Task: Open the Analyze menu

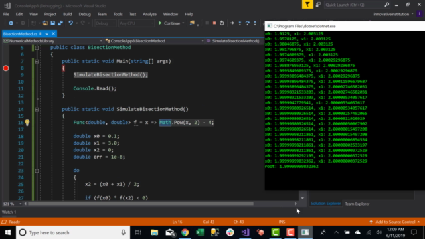Action: [149, 14]
